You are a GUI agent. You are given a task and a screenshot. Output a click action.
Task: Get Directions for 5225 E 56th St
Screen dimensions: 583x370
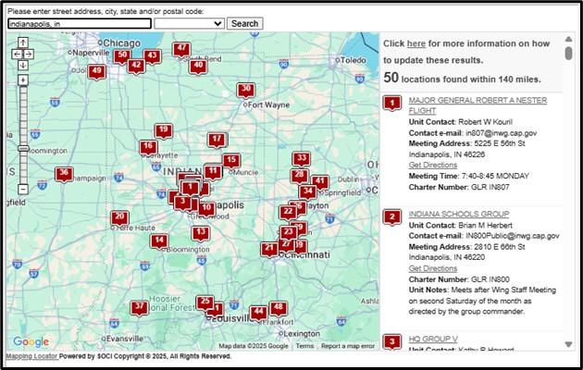pyautogui.click(x=433, y=165)
